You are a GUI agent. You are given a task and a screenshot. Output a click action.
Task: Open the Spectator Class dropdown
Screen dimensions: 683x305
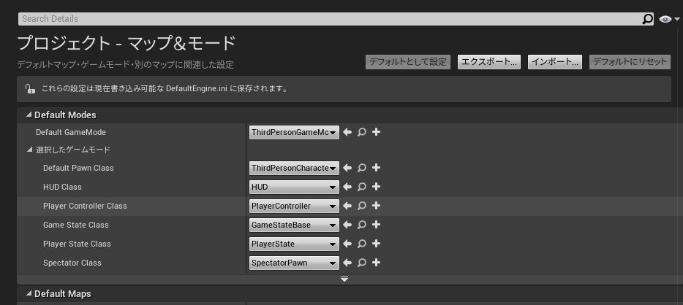point(294,263)
